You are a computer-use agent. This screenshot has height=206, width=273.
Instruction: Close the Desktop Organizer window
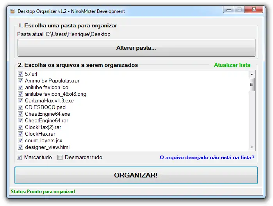click(x=254, y=10)
